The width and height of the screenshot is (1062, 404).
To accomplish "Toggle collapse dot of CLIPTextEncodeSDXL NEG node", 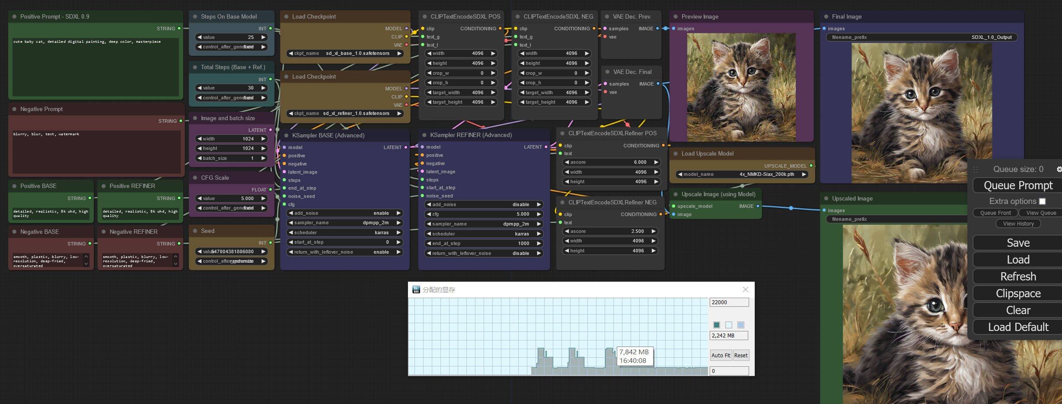I will [517, 16].
